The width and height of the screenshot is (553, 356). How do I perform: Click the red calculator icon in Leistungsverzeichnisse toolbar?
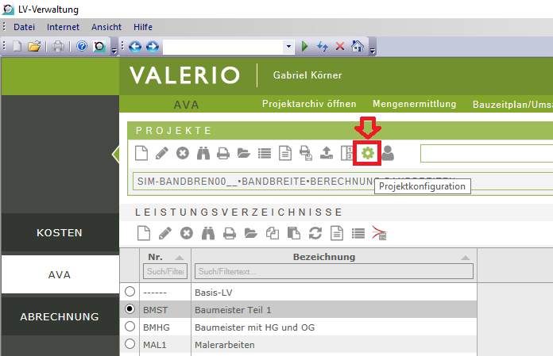click(x=379, y=233)
